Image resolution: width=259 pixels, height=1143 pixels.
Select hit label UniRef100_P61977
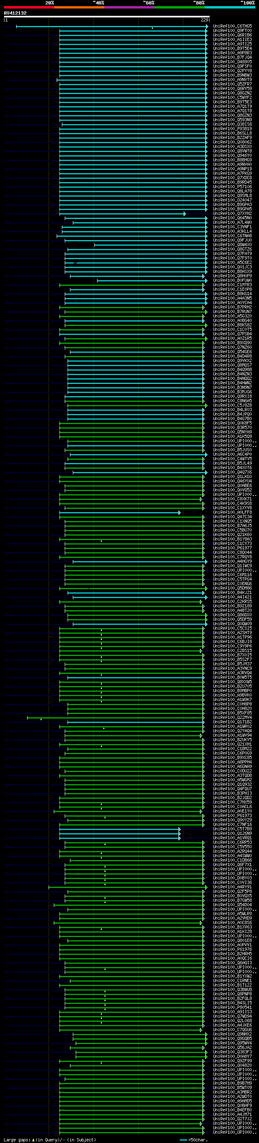click(x=232, y=548)
